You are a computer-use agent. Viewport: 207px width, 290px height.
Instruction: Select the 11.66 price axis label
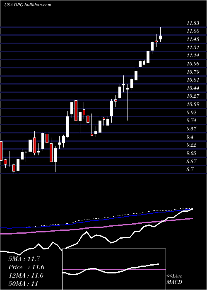coord(193,31)
